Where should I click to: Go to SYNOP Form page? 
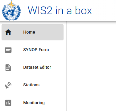[x=32, y=50]
